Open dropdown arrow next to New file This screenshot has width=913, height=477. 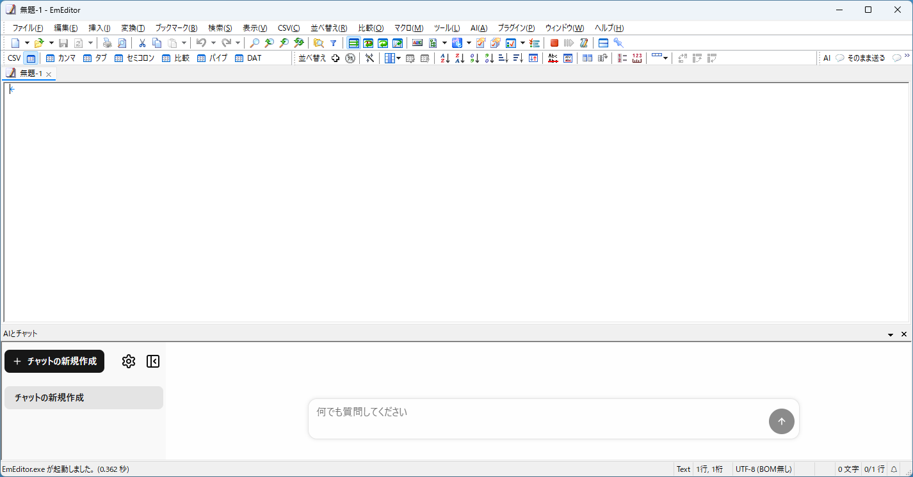click(x=27, y=43)
